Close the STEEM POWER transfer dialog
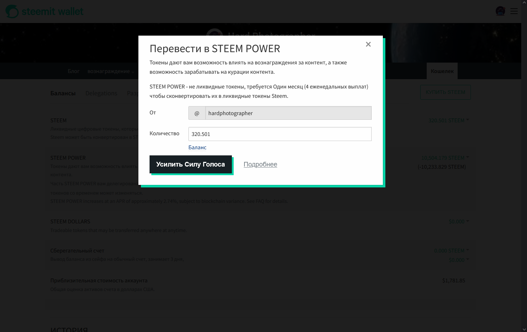The image size is (527, 332). coord(368,44)
